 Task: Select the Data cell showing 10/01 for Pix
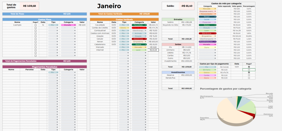(x=237, y=67)
